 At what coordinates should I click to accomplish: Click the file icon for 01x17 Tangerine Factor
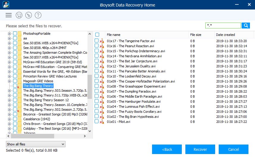[102, 41]
